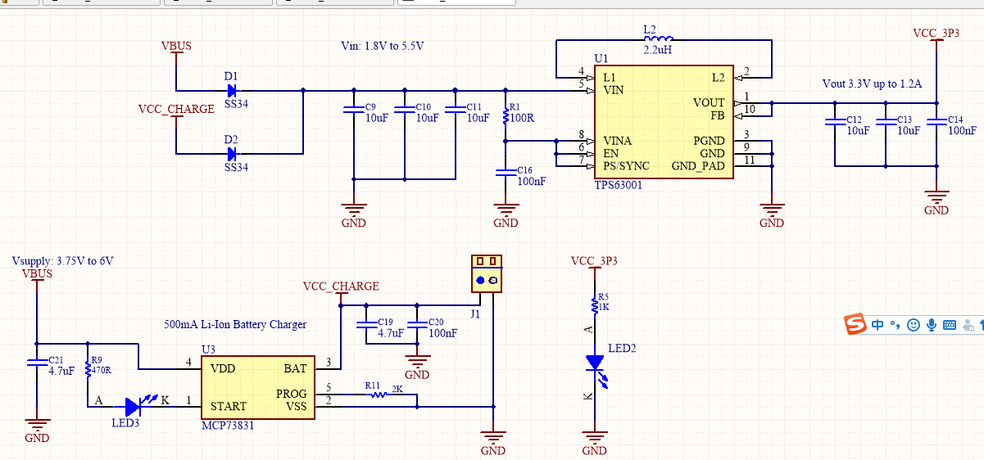
Task: Click the TPS63001 part name label
Action: point(619,187)
